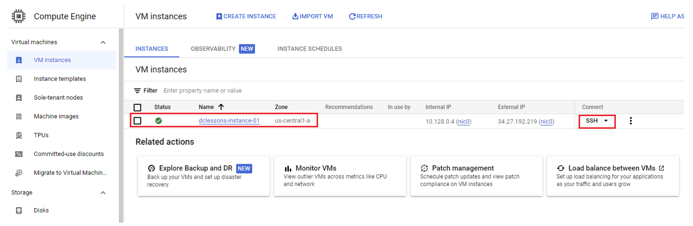Click the VM instances sidebar icon
The image size is (693, 226).
click(x=19, y=60)
